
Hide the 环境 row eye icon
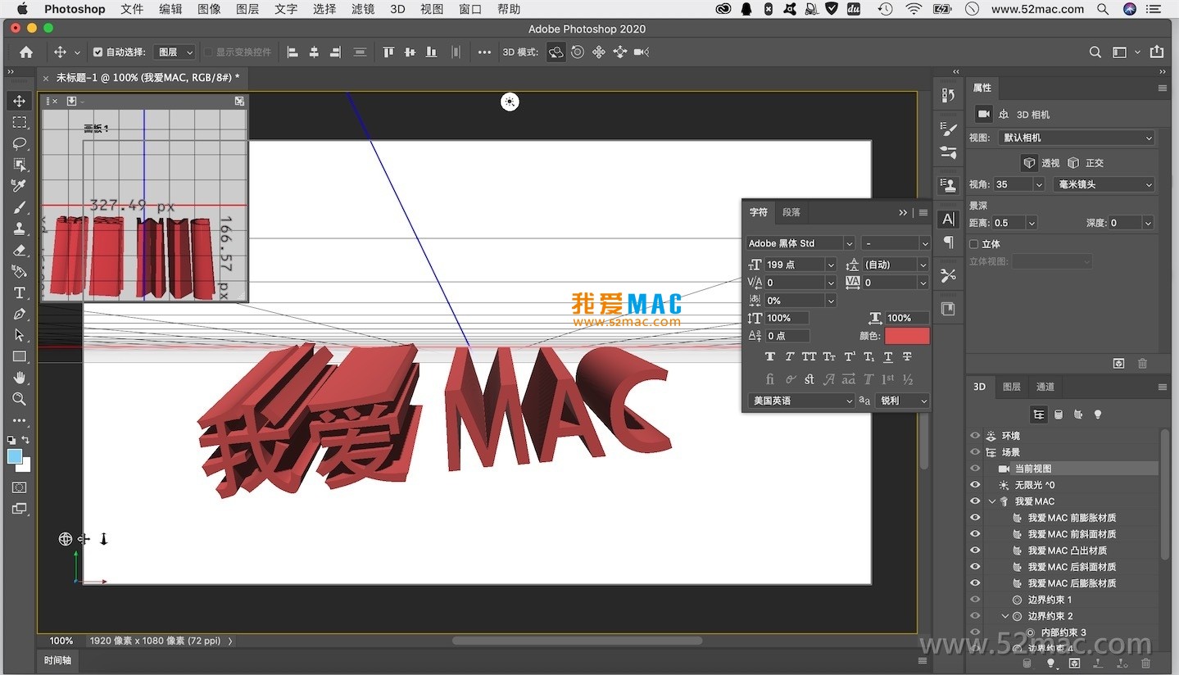pos(975,436)
